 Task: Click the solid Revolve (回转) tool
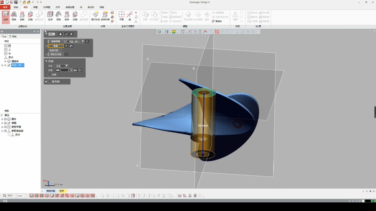[14, 16]
